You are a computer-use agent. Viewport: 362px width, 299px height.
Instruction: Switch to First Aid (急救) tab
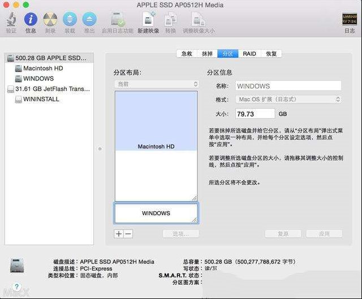coord(187,54)
